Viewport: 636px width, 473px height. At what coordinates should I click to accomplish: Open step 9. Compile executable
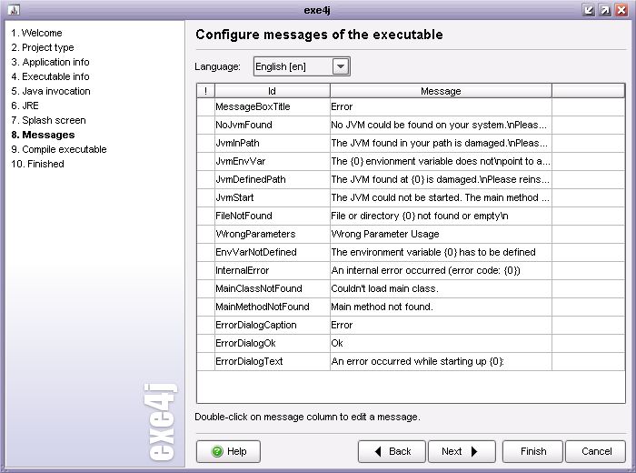tap(59, 149)
